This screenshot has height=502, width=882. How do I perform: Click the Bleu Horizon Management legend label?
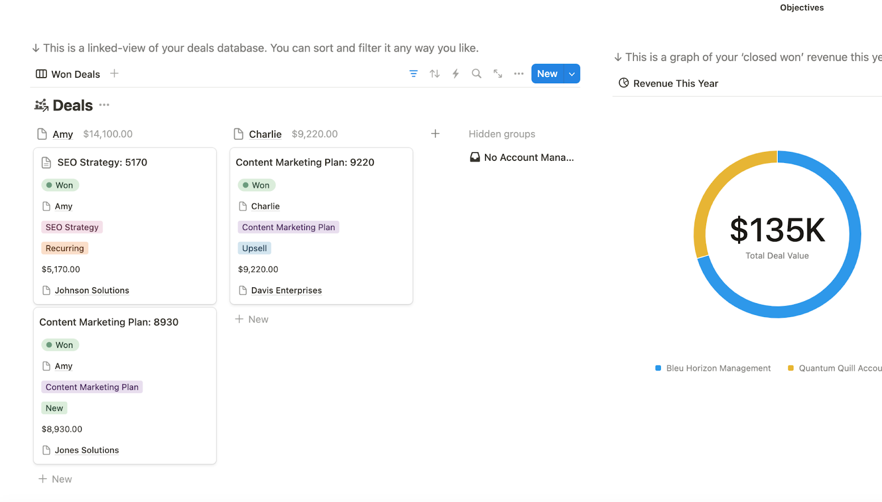pyautogui.click(x=718, y=368)
